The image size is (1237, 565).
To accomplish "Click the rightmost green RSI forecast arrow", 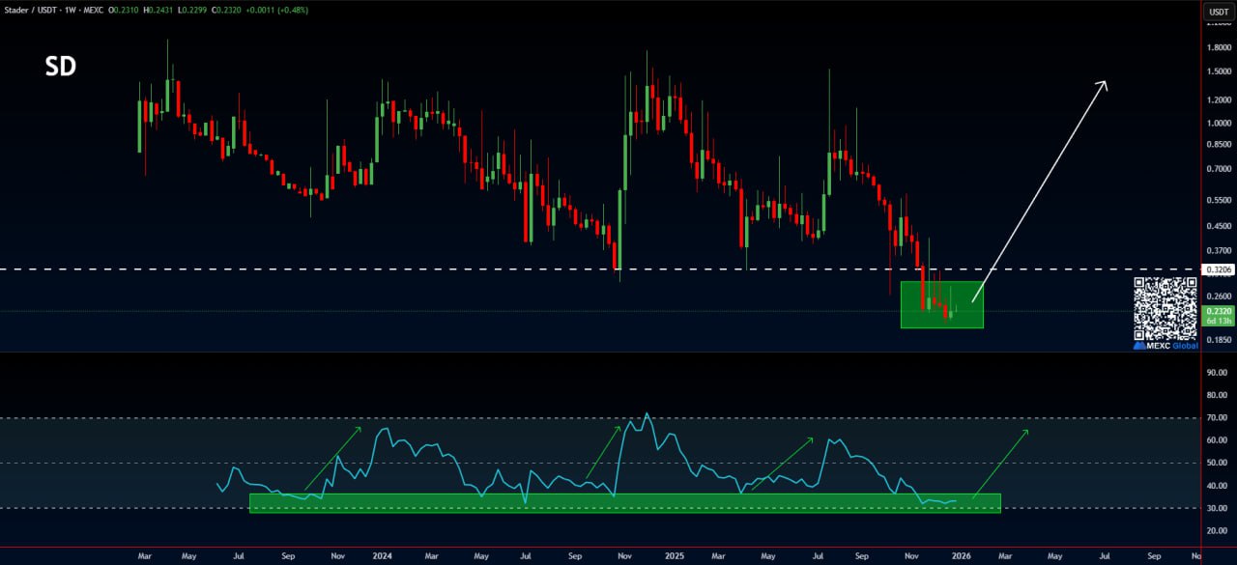I will (x=999, y=464).
